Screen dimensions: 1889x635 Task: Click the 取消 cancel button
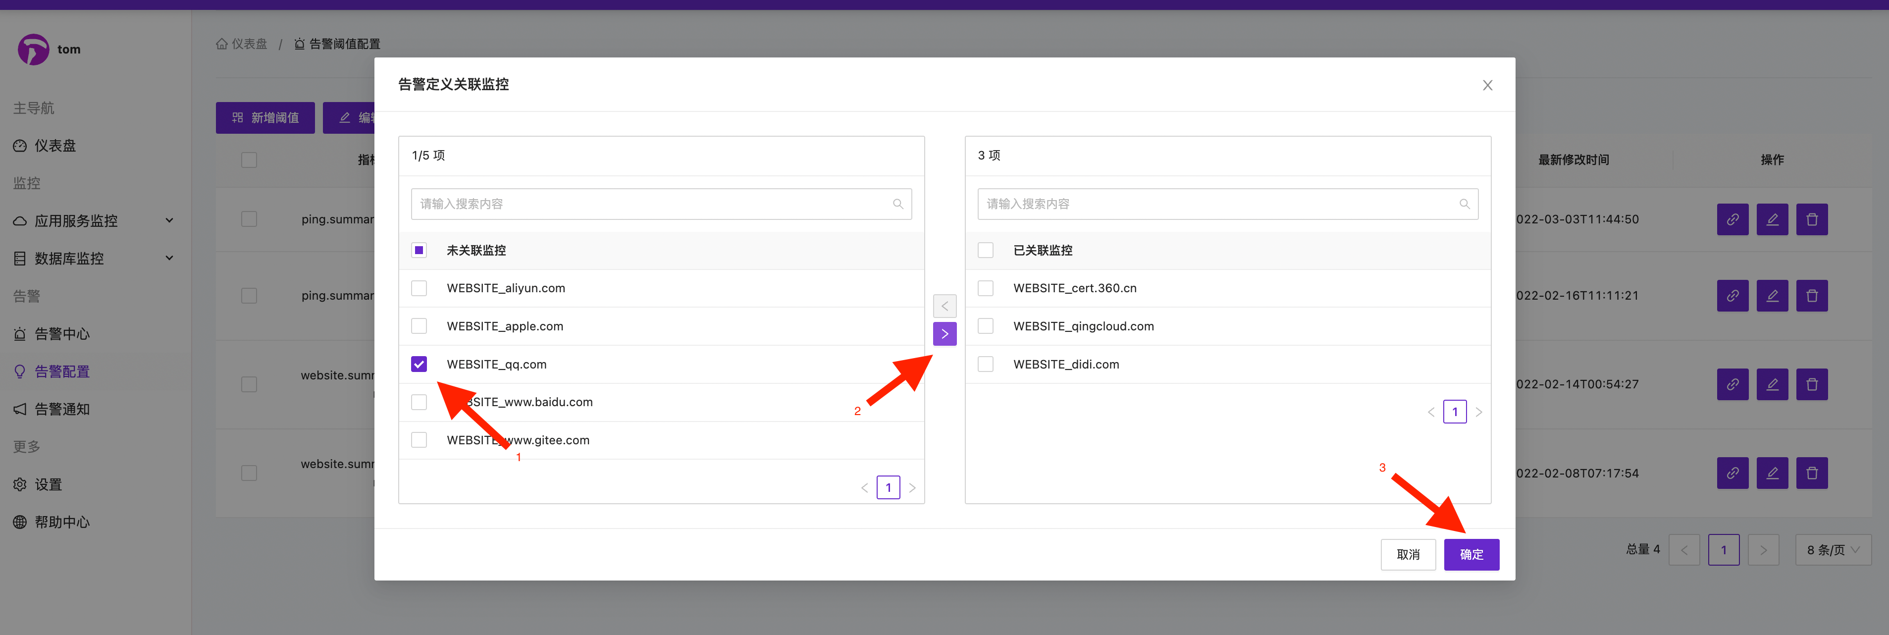click(x=1407, y=554)
